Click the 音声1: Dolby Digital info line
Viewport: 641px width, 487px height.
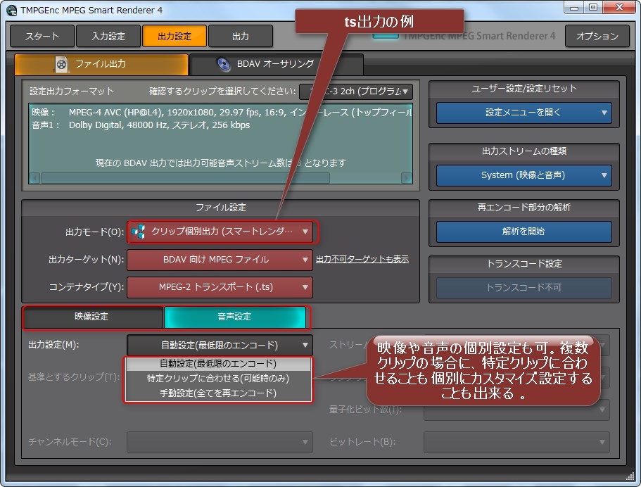(x=141, y=125)
